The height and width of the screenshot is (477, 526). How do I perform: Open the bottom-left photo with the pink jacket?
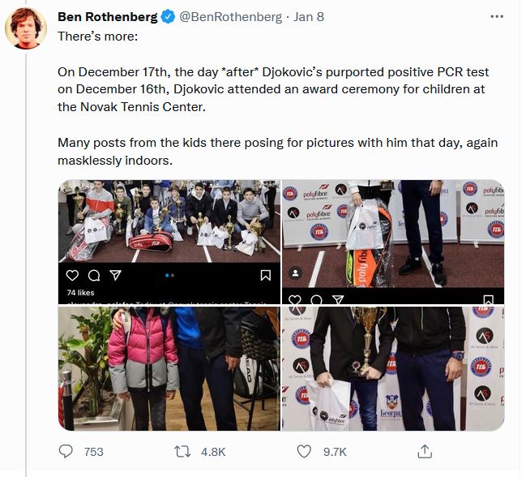click(168, 368)
